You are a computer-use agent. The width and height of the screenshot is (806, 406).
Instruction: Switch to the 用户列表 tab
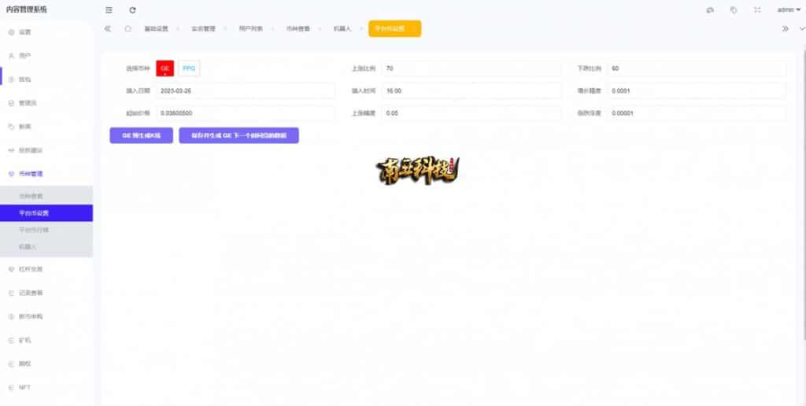tap(250, 29)
